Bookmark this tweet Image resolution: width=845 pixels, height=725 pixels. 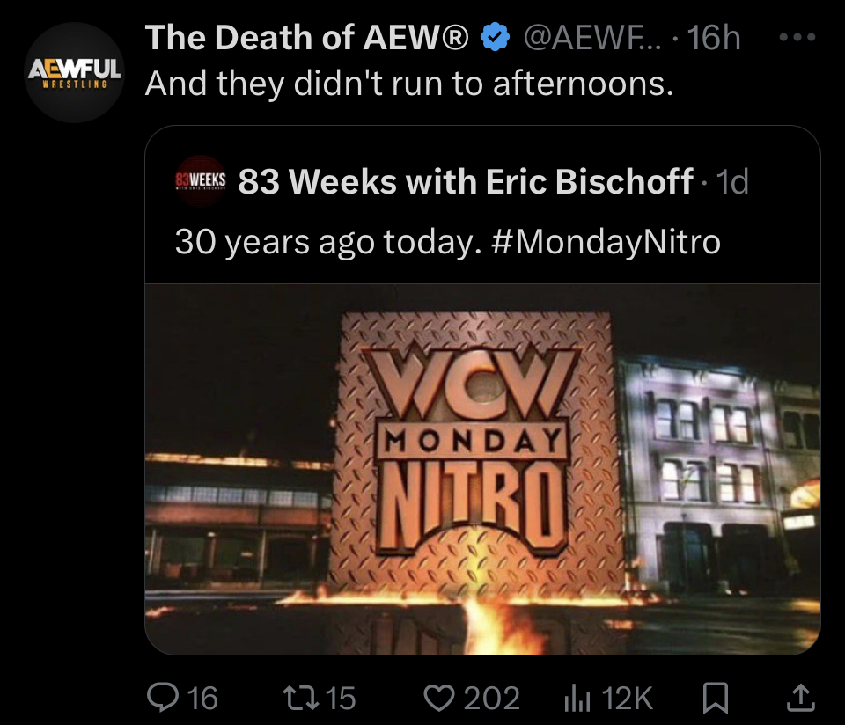[x=716, y=698]
